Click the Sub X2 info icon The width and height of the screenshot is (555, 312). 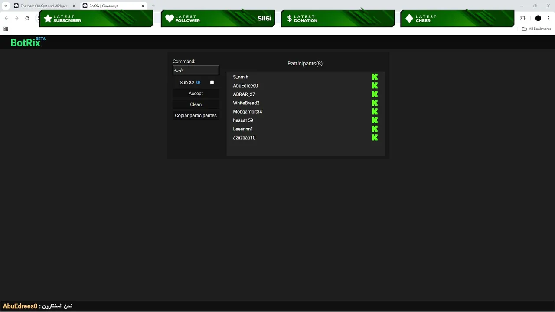point(198,82)
